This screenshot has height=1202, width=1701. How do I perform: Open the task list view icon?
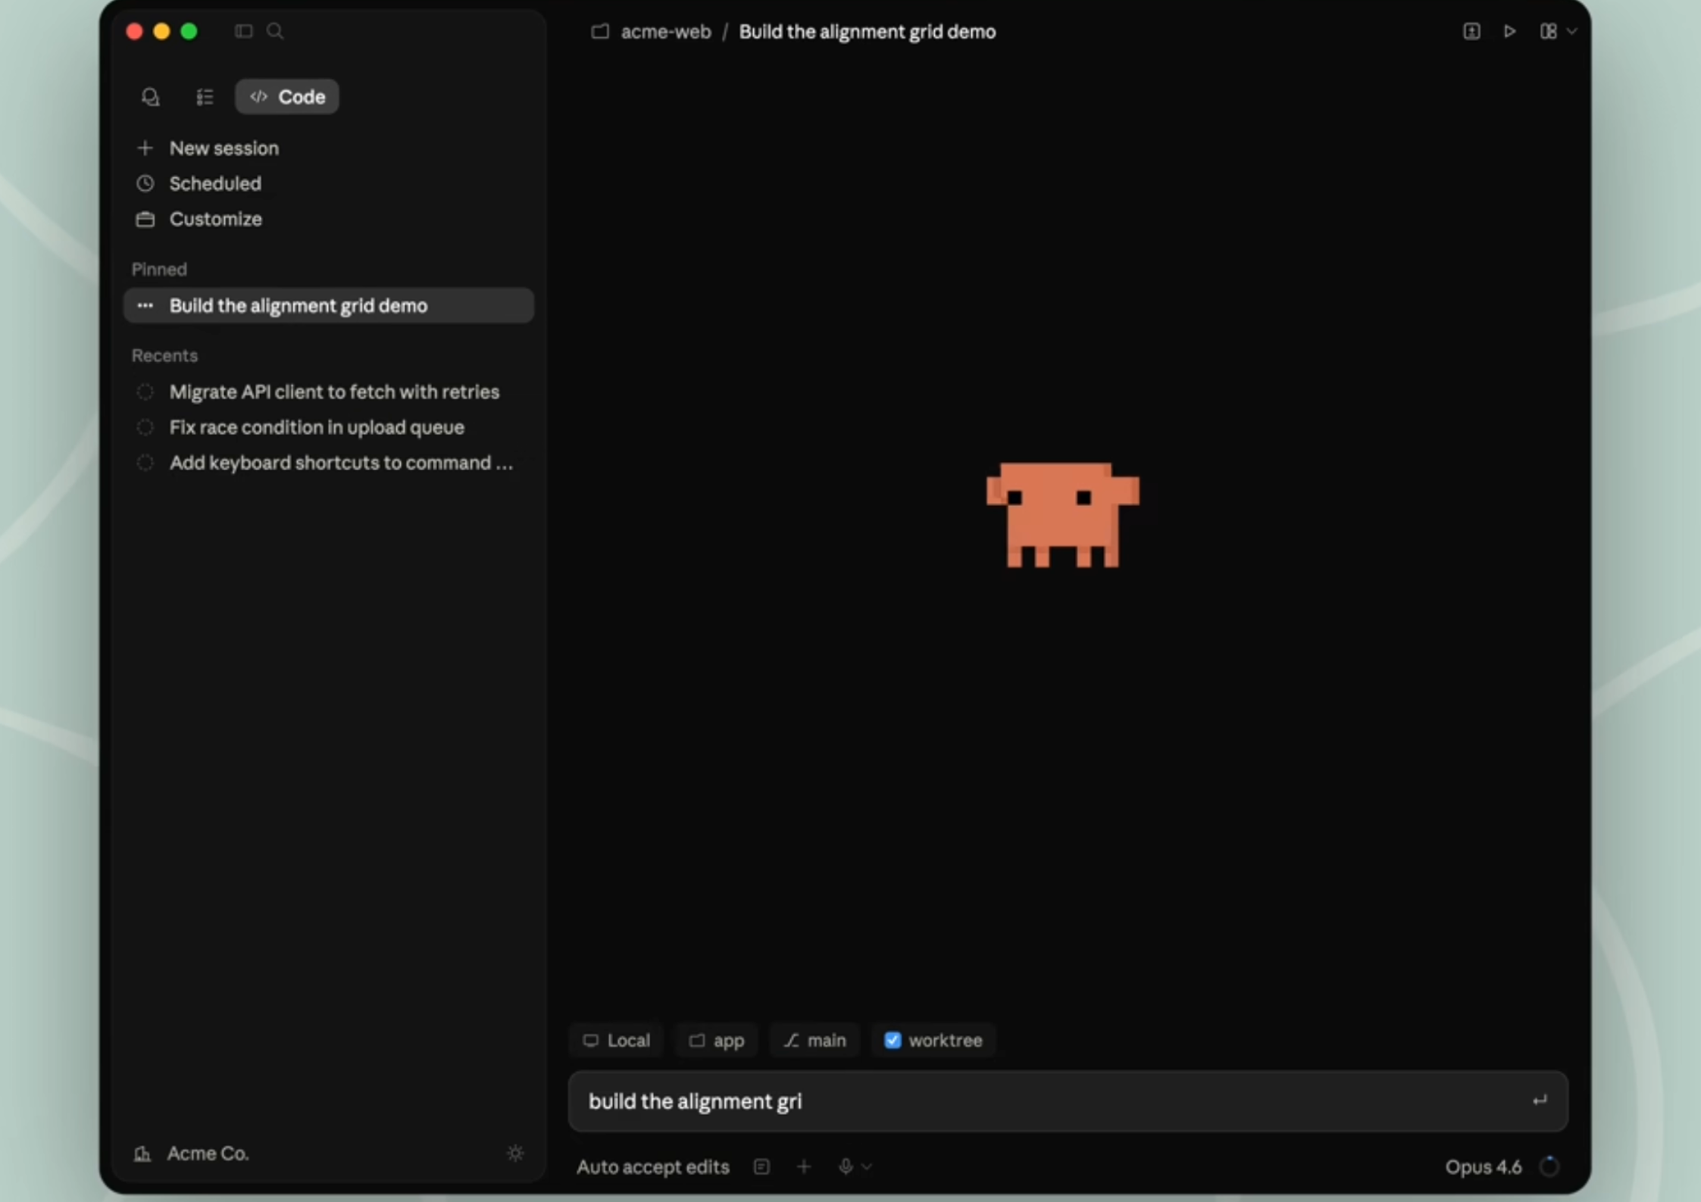pos(203,96)
